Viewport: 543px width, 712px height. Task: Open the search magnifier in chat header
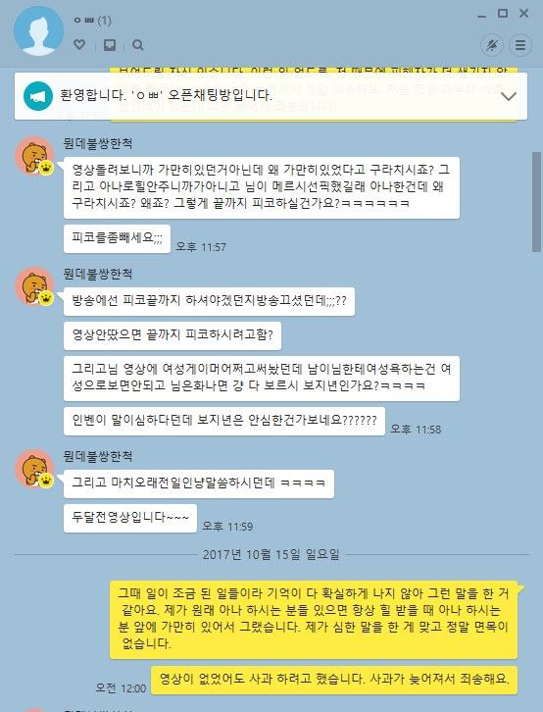[138, 45]
